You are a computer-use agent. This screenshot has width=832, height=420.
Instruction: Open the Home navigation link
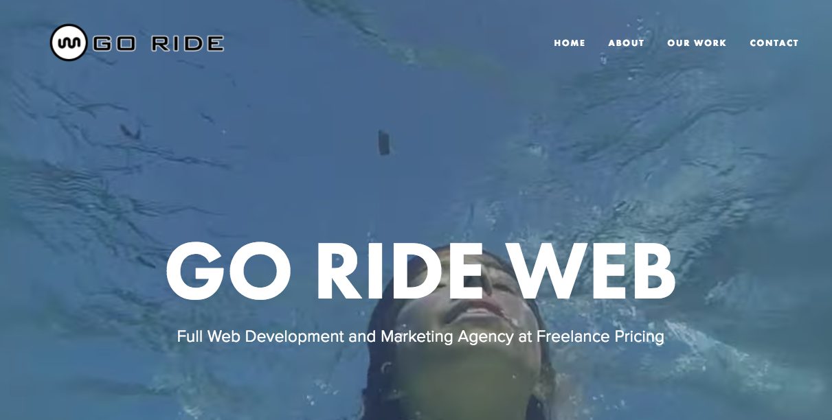(570, 43)
